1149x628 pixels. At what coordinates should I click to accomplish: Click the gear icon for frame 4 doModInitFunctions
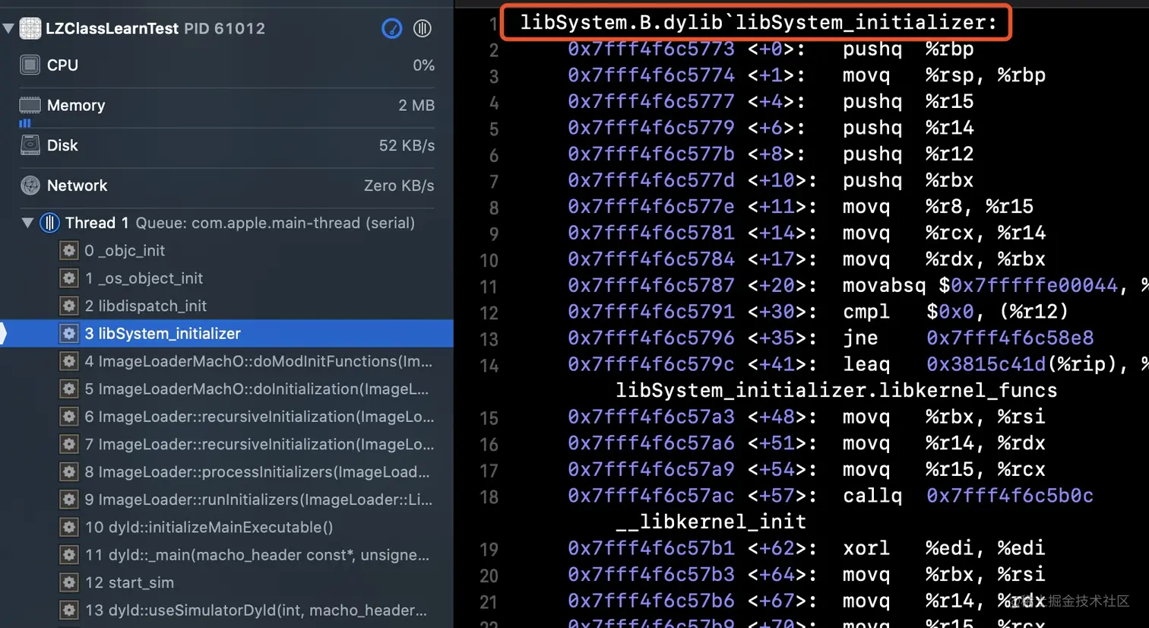[x=69, y=361]
